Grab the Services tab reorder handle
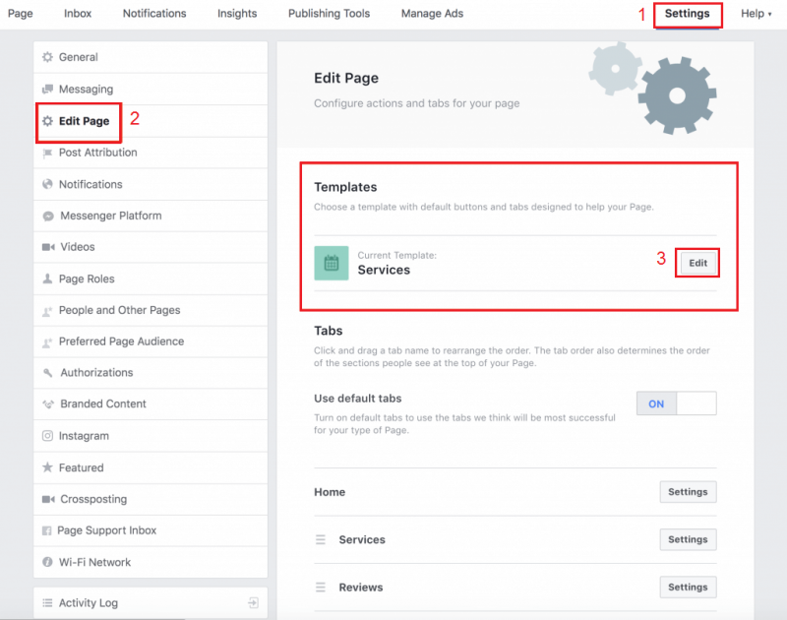The image size is (787, 620). (x=321, y=539)
